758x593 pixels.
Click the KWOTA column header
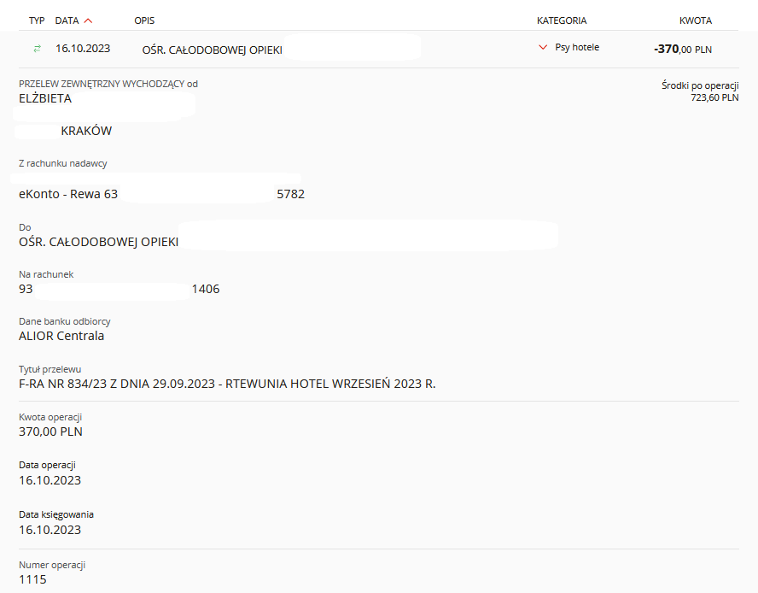[696, 21]
